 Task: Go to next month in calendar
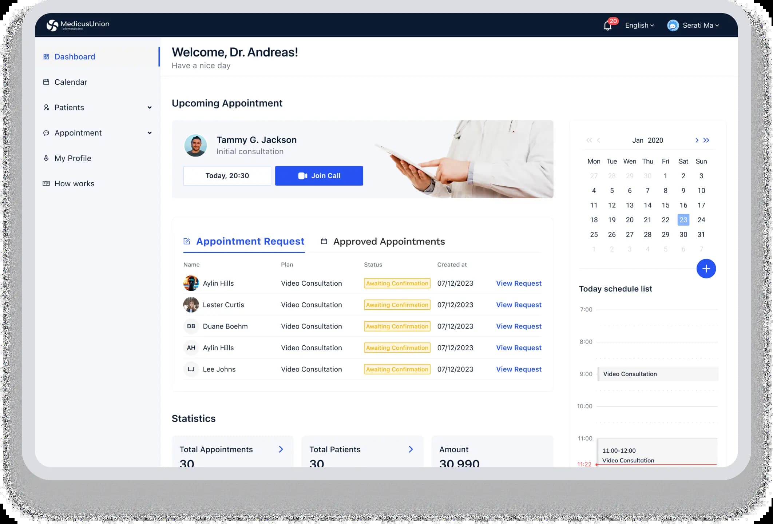click(x=697, y=140)
